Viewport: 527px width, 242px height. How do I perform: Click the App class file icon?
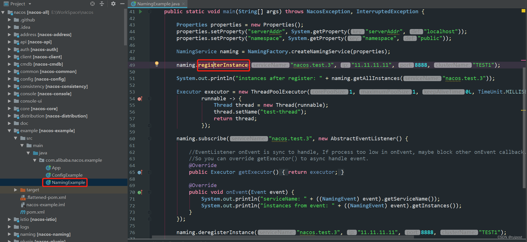(48, 168)
